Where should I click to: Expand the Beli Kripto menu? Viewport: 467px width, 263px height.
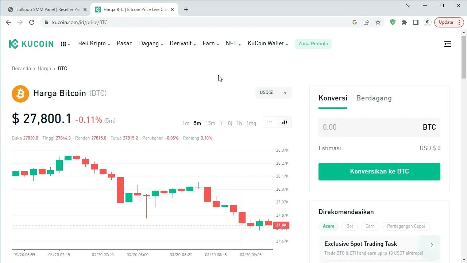(94, 43)
